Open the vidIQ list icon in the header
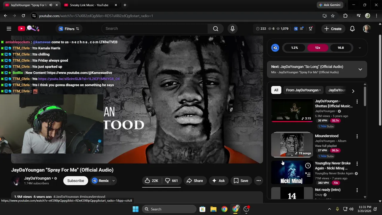The width and height of the screenshot is (382, 215). click(302, 29)
